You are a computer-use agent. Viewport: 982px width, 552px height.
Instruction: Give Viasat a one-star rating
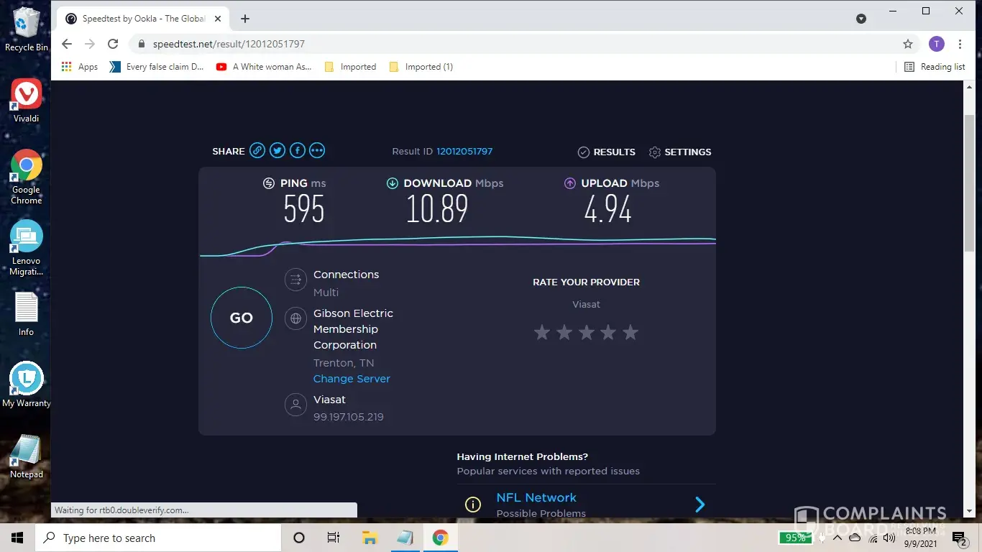[542, 332]
